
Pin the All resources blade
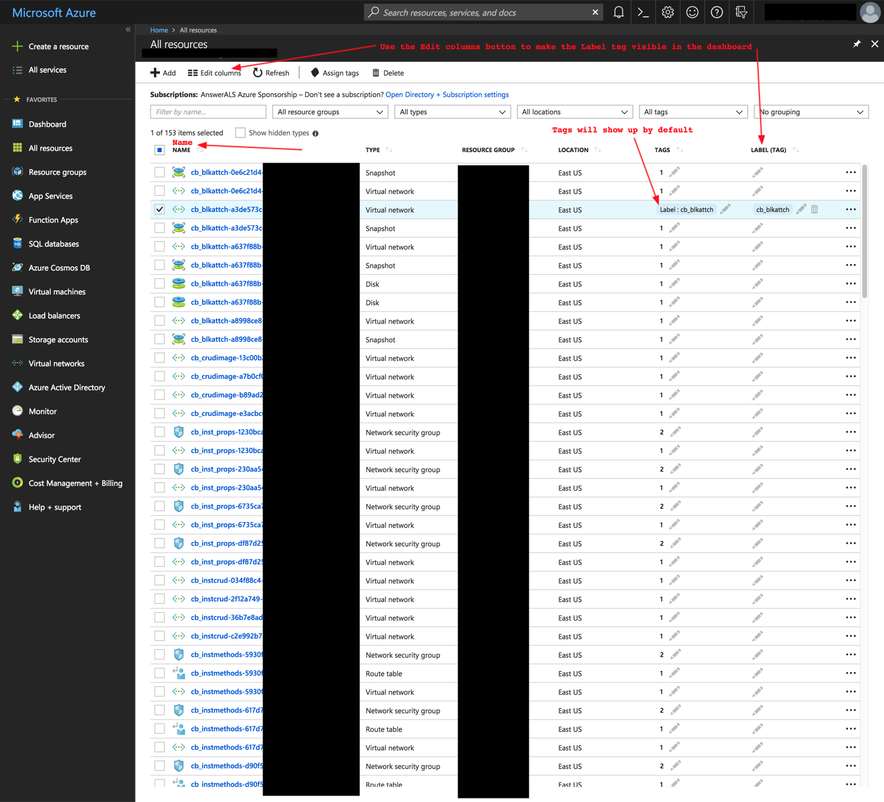tap(857, 44)
